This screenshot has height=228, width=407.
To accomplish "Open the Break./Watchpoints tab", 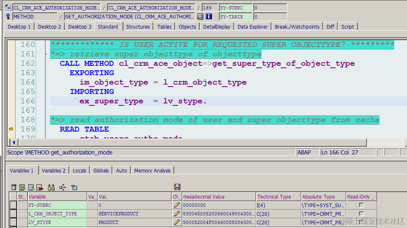I will point(297,27).
